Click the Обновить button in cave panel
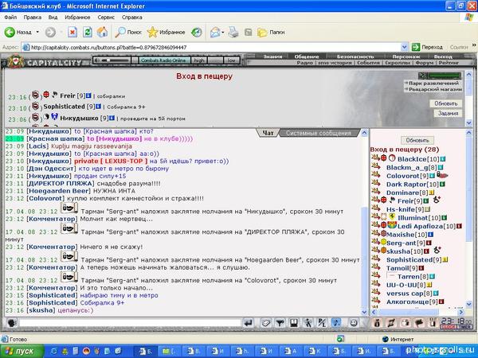478x358 pixels. coord(446,103)
